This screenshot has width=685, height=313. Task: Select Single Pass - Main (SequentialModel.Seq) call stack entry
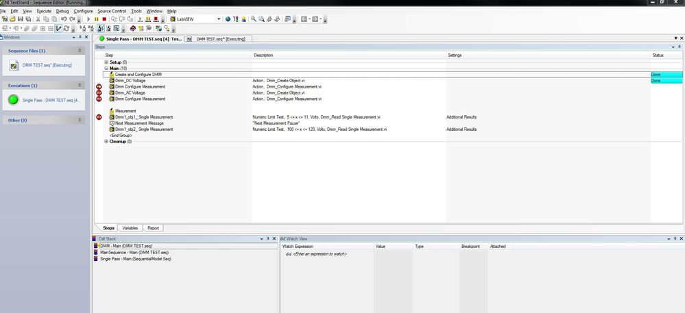pyautogui.click(x=136, y=259)
